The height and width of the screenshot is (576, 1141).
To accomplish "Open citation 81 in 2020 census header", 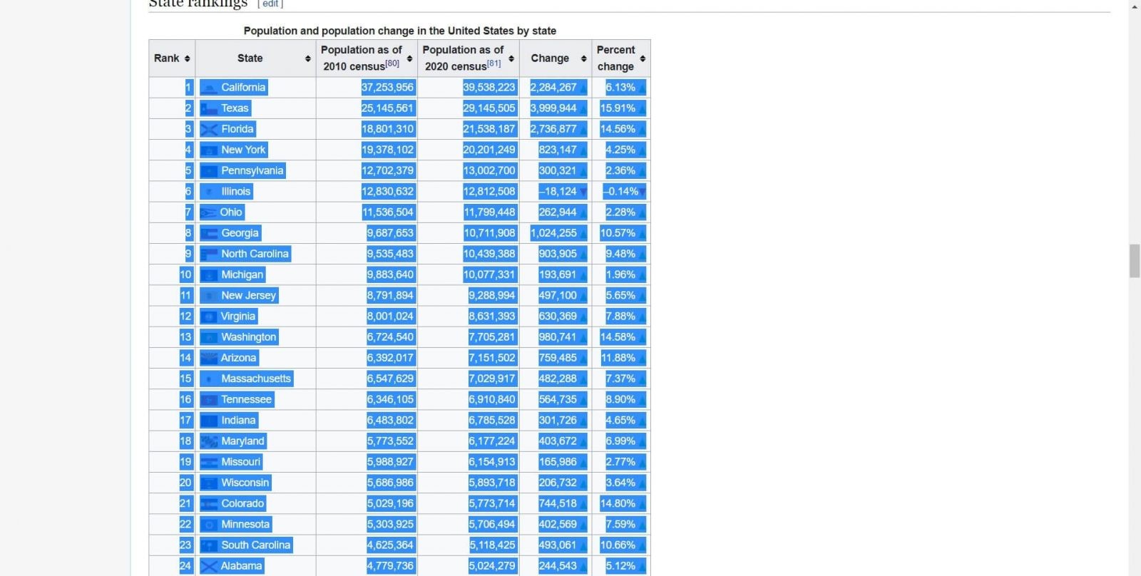I will click(x=493, y=63).
